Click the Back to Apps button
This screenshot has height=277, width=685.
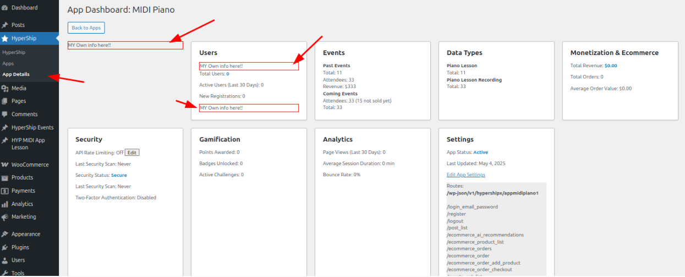click(x=86, y=28)
